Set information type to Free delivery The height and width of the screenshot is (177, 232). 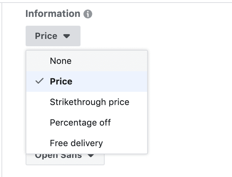point(76,143)
